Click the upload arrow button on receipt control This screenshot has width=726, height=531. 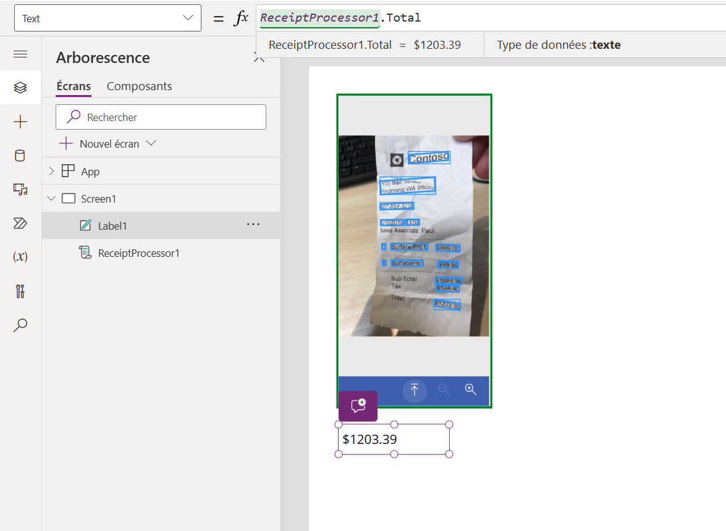coord(415,390)
